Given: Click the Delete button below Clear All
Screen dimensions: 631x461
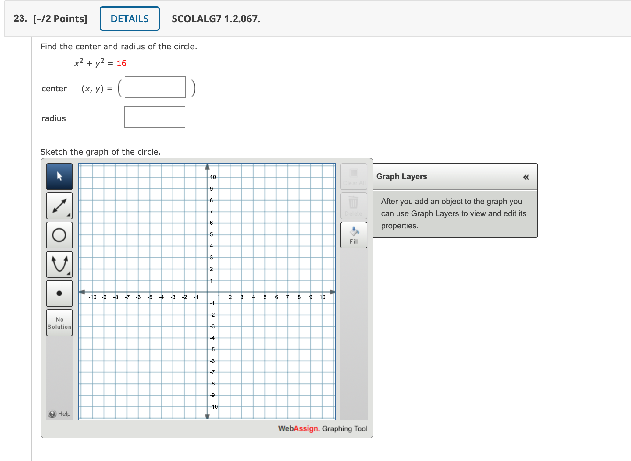Looking at the screenshot, I should [x=353, y=206].
